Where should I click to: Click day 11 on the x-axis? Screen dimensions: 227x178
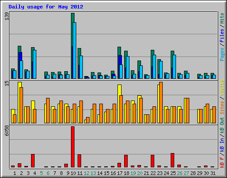pos(80,173)
